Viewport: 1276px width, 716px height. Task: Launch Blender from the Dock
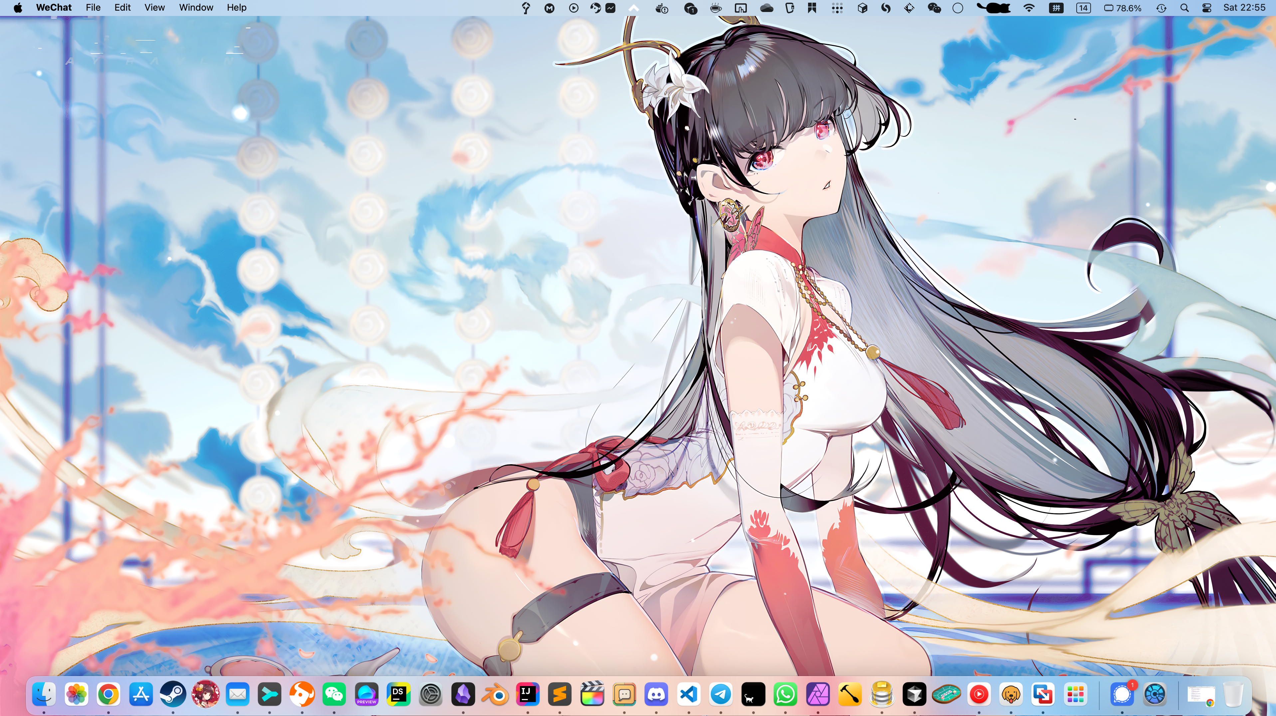pos(495,694)
